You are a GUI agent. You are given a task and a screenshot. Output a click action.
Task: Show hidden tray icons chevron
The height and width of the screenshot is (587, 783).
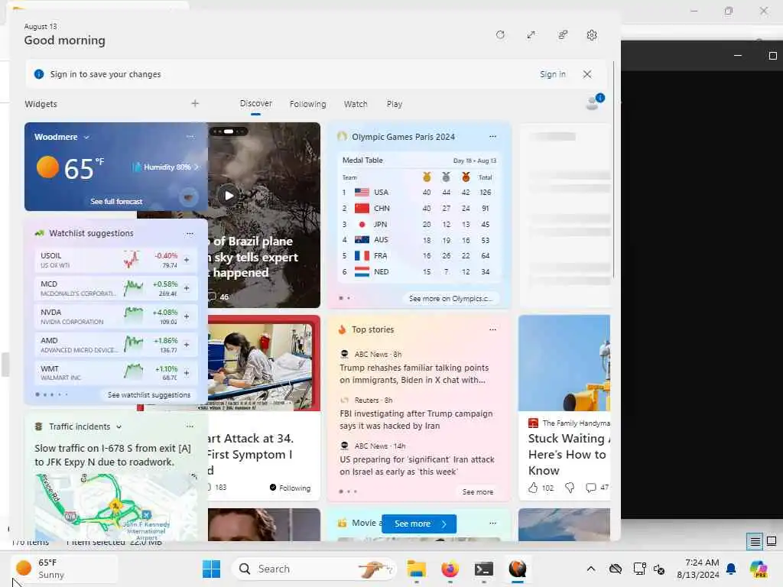click(x=591, y=569)
